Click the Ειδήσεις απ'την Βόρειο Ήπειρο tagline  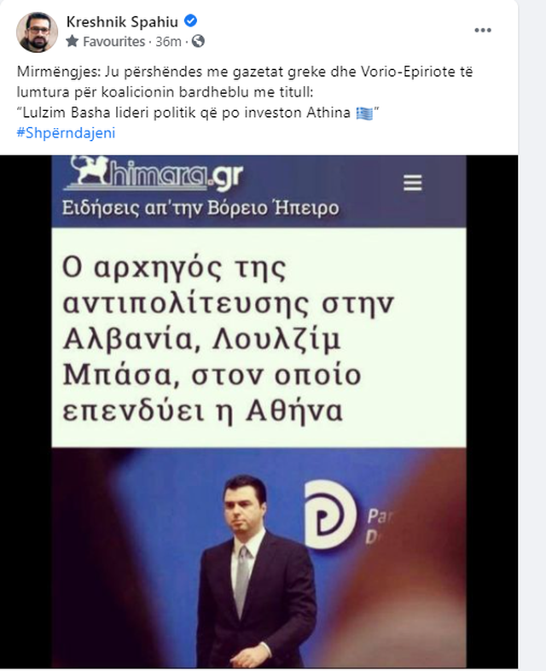[x=200, y=208]
